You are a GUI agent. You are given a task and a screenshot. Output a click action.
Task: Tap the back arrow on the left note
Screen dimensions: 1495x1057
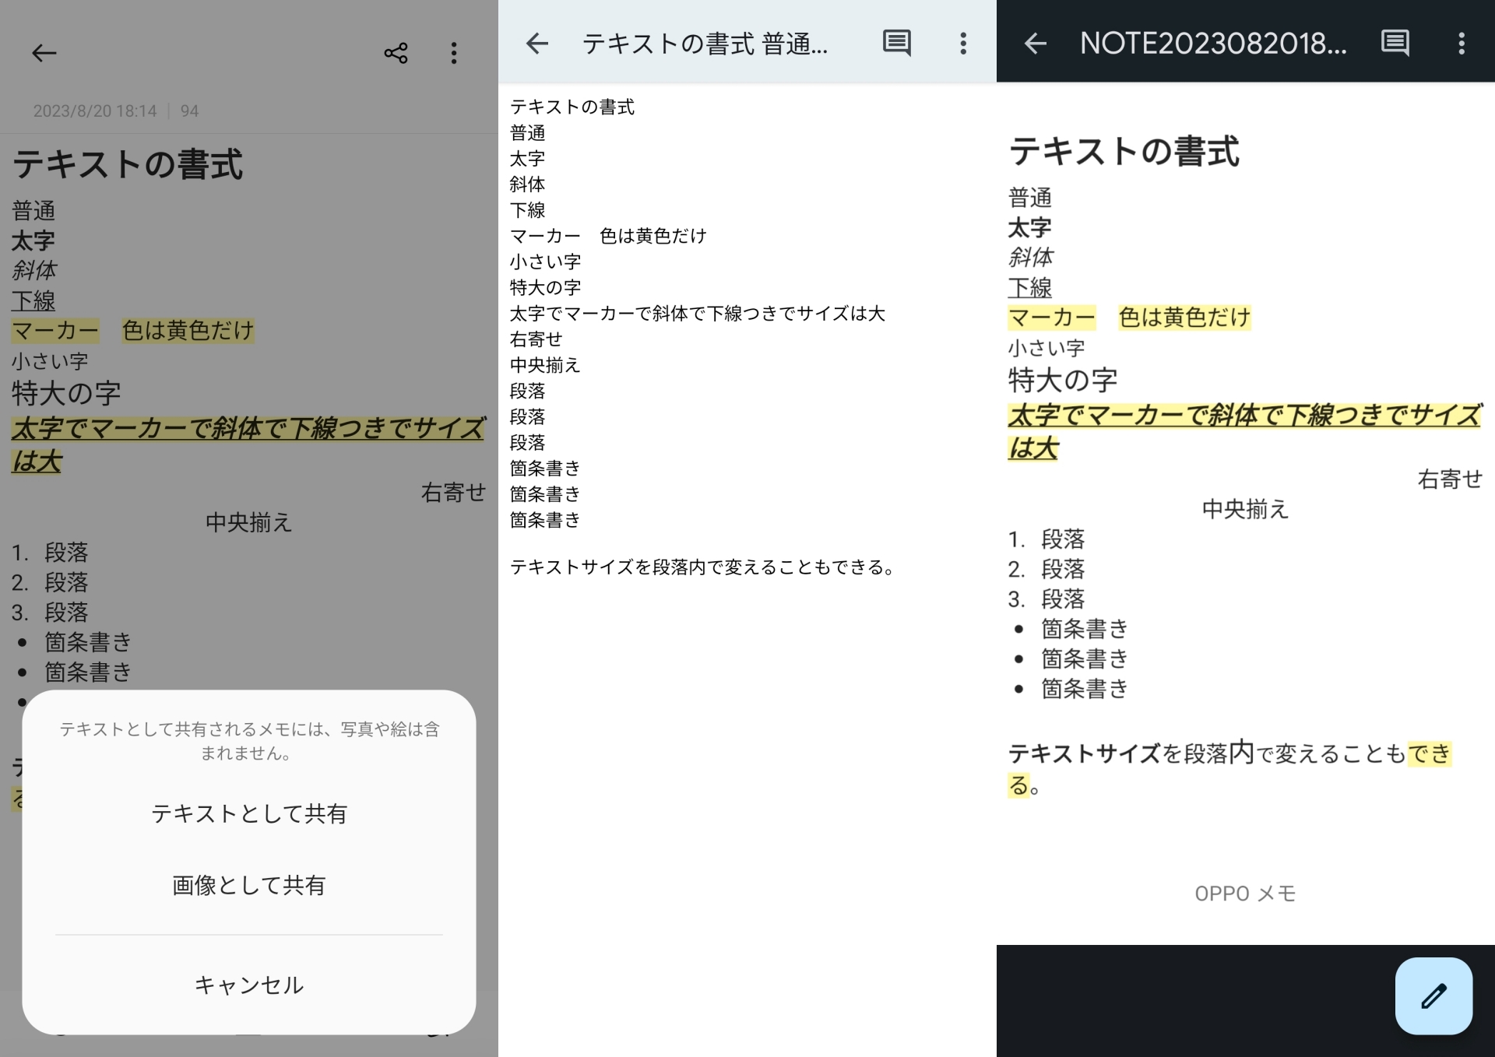point(44,53)
